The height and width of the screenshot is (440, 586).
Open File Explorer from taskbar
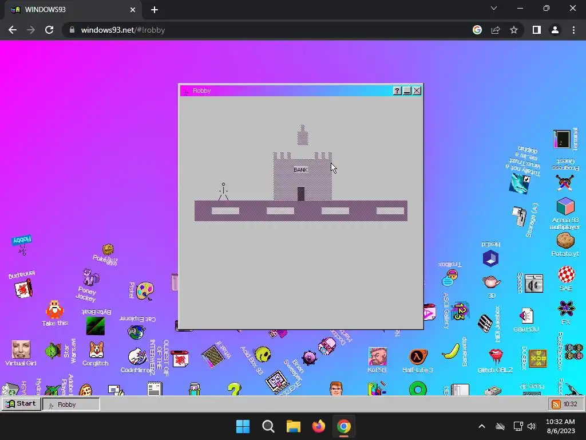[x=294, y=426]
